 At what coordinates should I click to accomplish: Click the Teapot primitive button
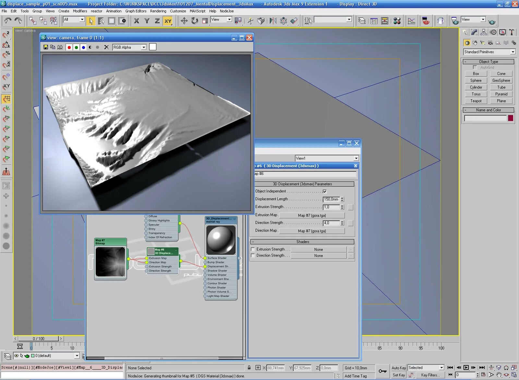click(x=476, y=101)
